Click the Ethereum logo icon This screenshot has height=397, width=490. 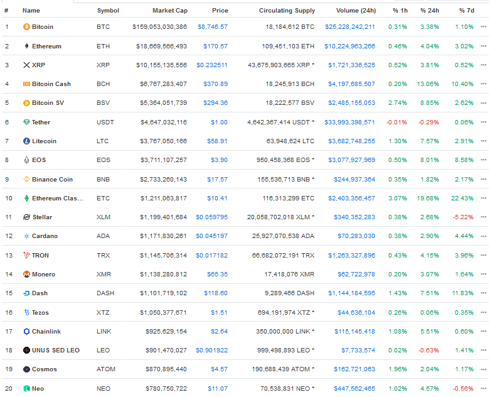click(26, 46)
